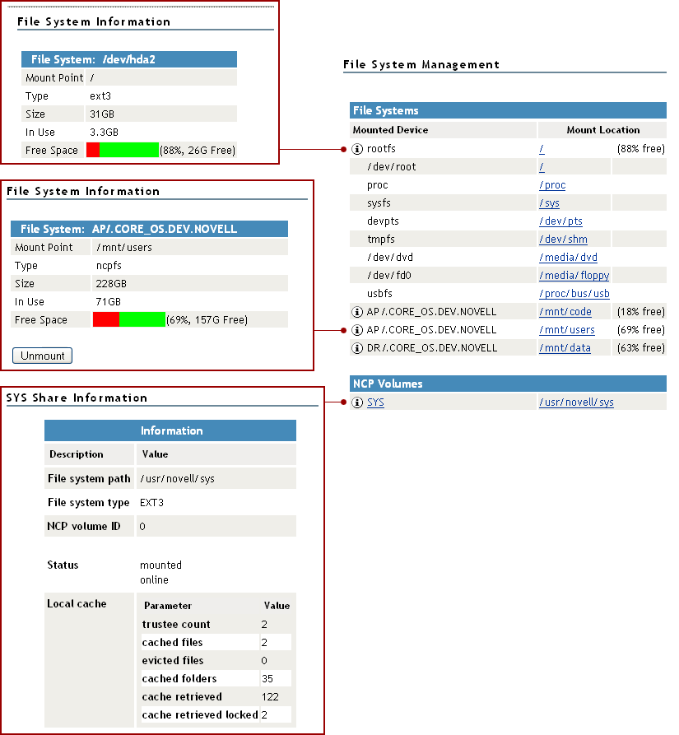This screenshot has width=679, height=735.
Task: Click the 228GB size value
Action: point(111,284)
